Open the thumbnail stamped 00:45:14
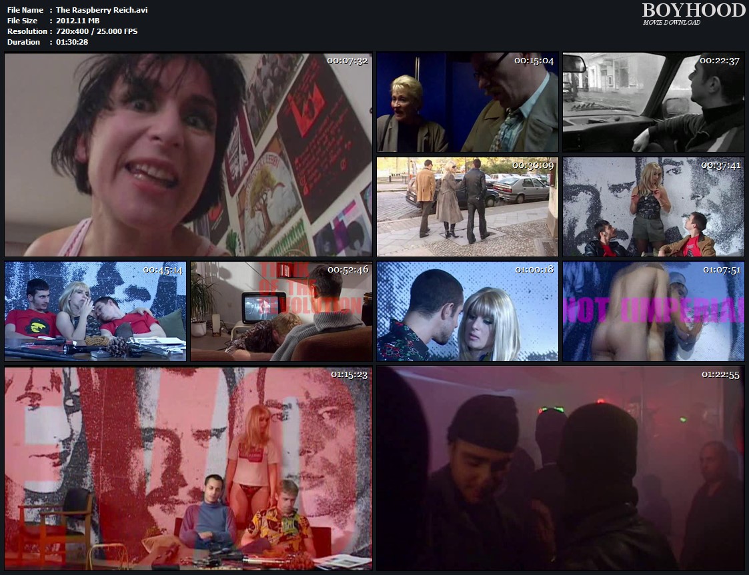749x575 pixels. pos(95,311)
